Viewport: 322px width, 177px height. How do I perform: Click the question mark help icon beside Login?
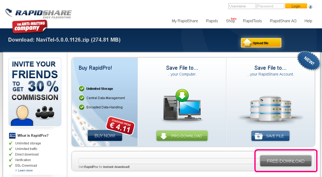[311, 7]
